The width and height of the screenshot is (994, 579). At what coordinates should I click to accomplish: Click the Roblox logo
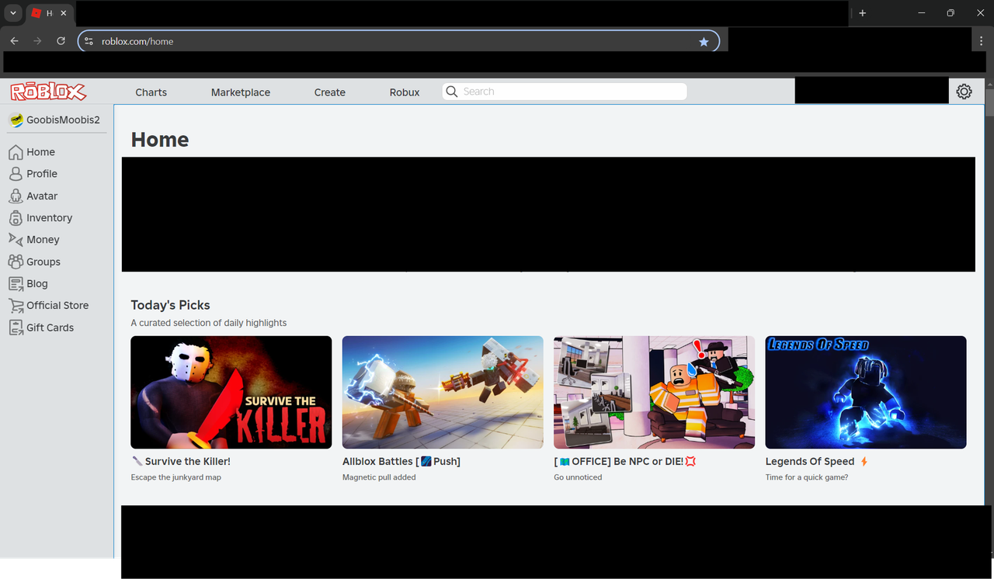point(48,92)
